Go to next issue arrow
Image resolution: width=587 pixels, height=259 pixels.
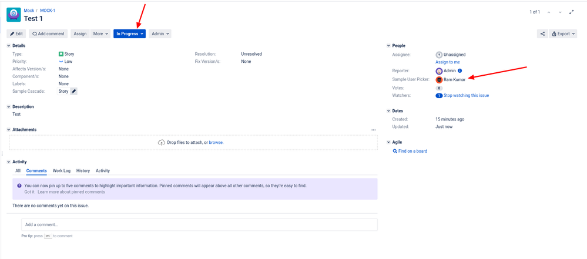[x=560, y=12]
